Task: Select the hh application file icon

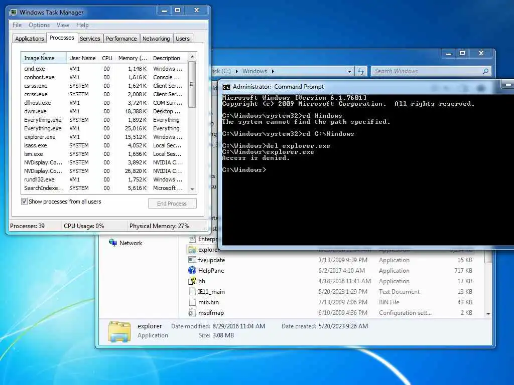Action: (x=192, y=281)
